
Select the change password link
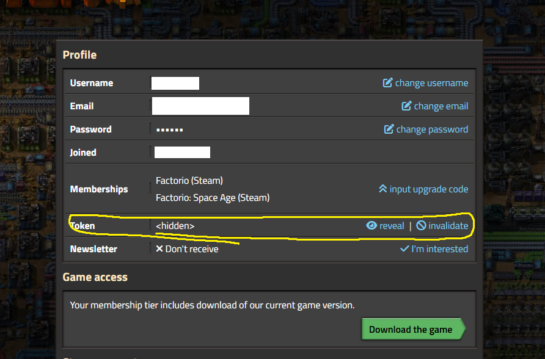tap(432, 129)
